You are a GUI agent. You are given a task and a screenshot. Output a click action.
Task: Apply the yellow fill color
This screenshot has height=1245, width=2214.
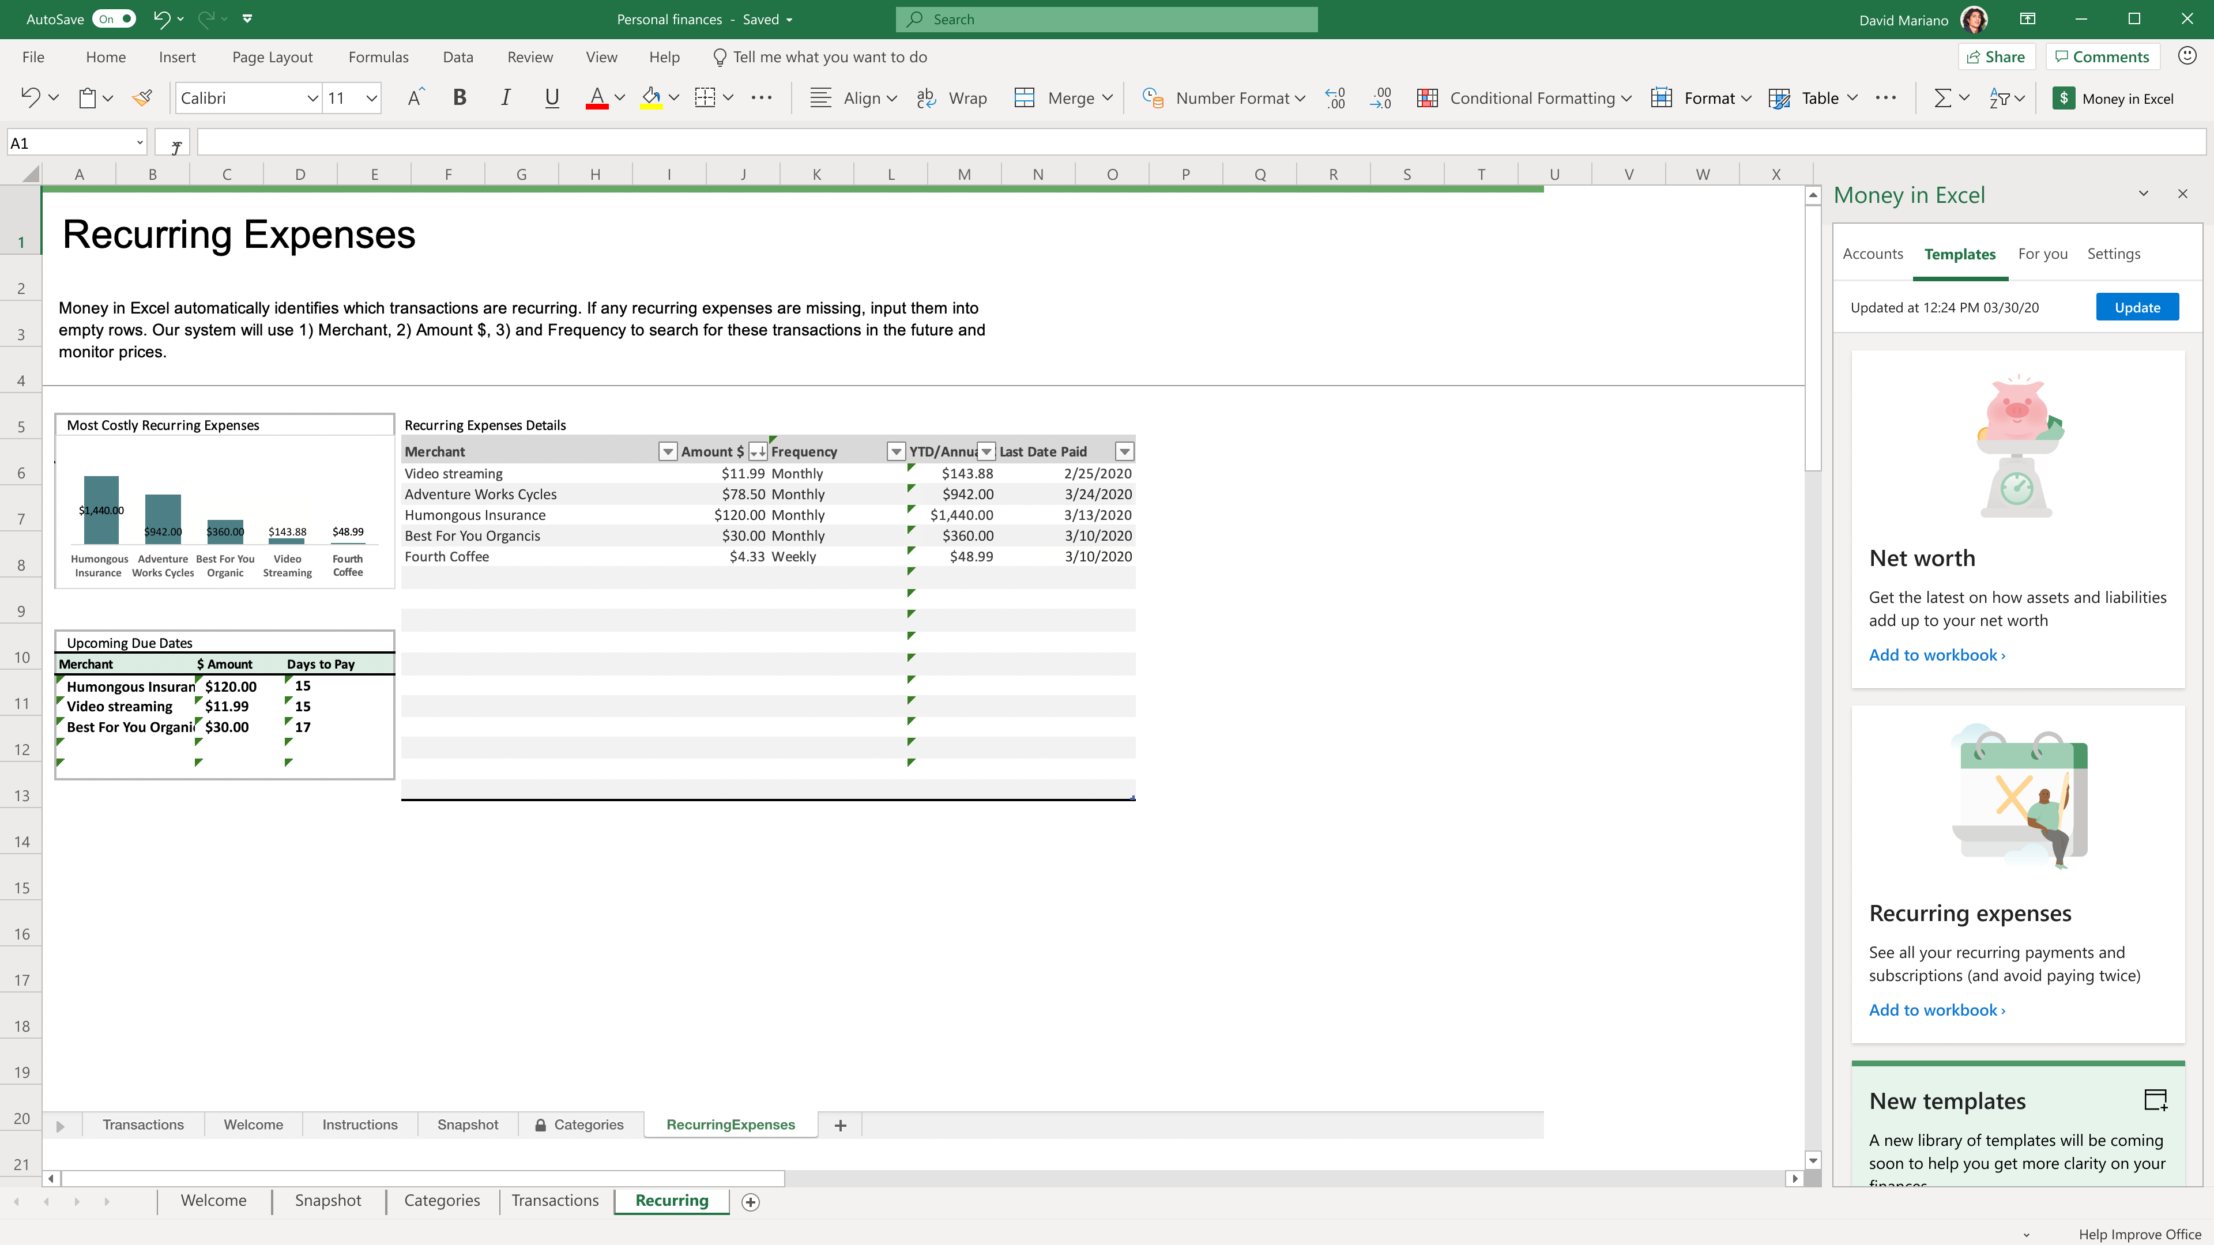(652, 98)
